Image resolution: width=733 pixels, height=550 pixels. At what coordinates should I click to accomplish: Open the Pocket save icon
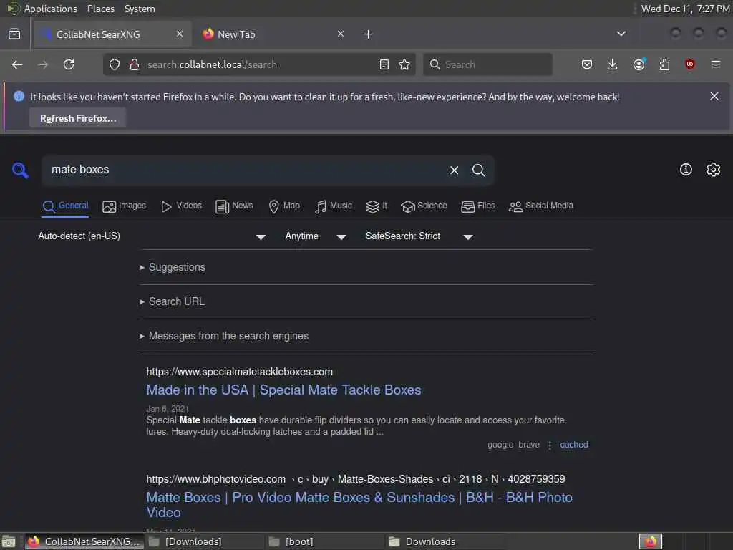(x=587, y=64)
